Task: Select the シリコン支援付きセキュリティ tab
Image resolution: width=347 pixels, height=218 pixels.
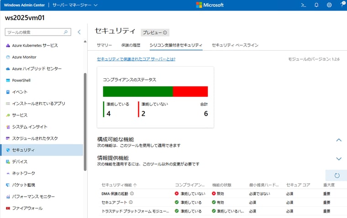Action: point(176,45)
